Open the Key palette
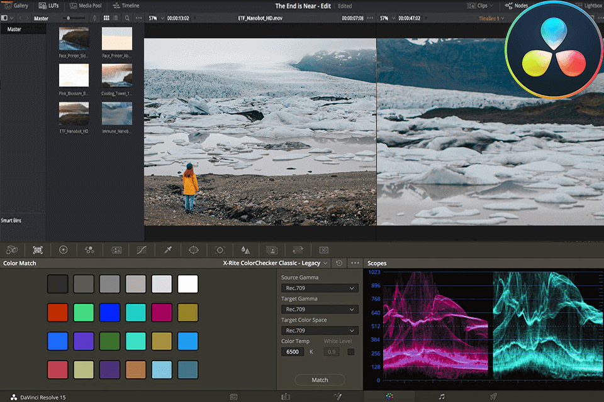Screen dimensions: 604x402 coord(272,250)
